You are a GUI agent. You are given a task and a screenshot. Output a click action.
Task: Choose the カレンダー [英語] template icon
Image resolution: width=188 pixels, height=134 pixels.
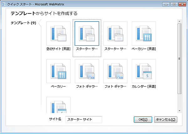click(144, 71)
